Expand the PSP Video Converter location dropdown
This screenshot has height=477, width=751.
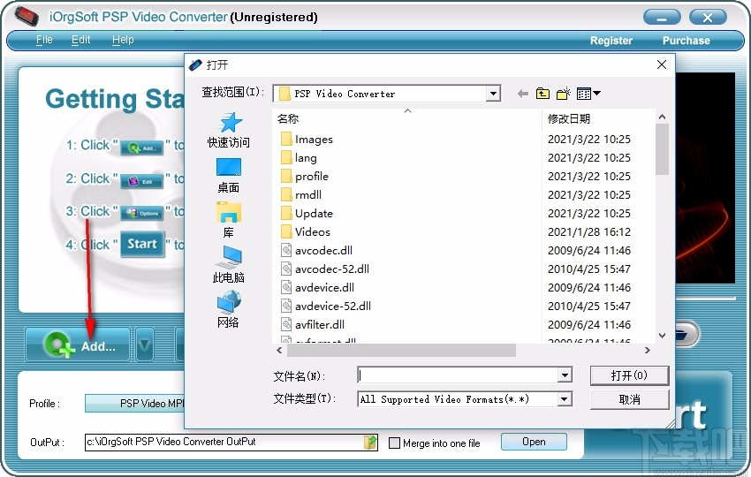(x=493, y=94)
